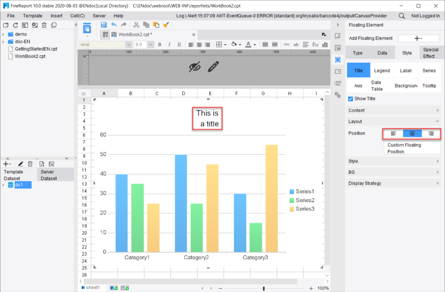Collapse the Layout section
Image resolution: width=445 pixels, height=292 pixels.
pyautogui.click(x=394, y=122)
